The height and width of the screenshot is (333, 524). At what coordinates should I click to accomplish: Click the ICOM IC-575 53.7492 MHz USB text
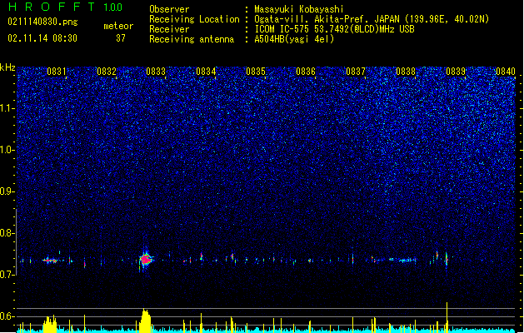tap(334, 29)
